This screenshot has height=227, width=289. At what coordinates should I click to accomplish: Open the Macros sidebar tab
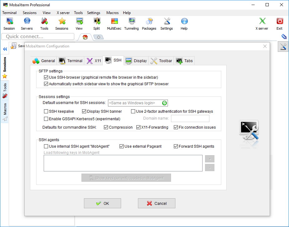pos(5,112)
